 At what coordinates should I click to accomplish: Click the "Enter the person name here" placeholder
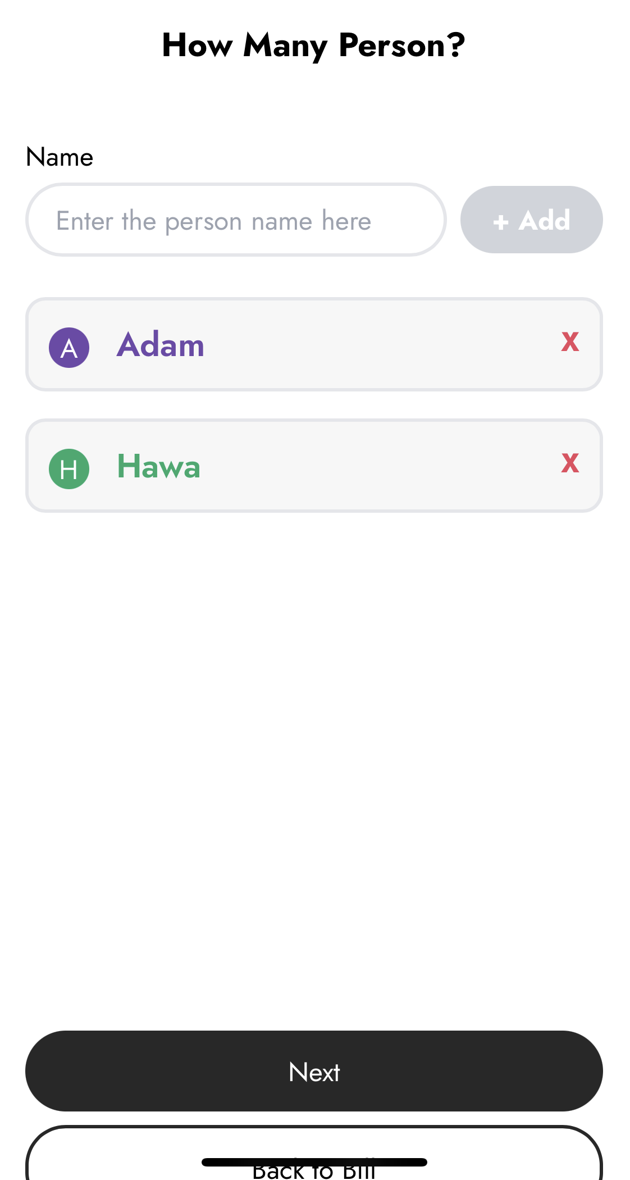pyautogui.click(x=213, y=221)
